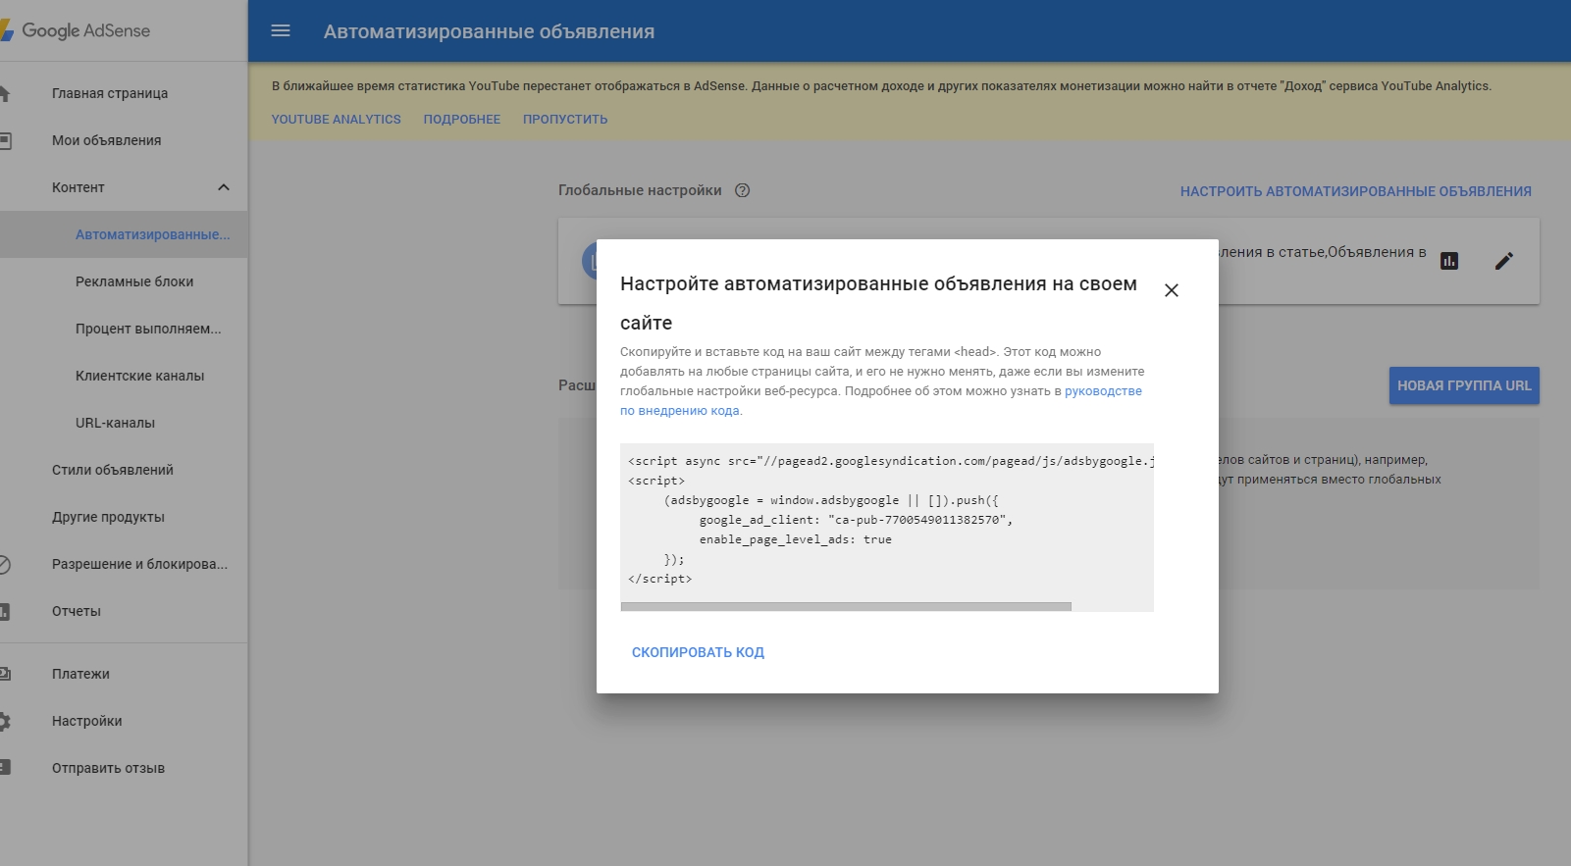Click the reports icon beside Отчеты
This screenshot has width=1571, height=866.
[x=4, y=611]
